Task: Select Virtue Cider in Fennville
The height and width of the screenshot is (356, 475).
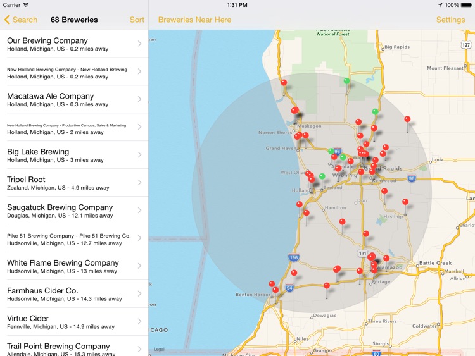Action: click(x=74, y=322)
